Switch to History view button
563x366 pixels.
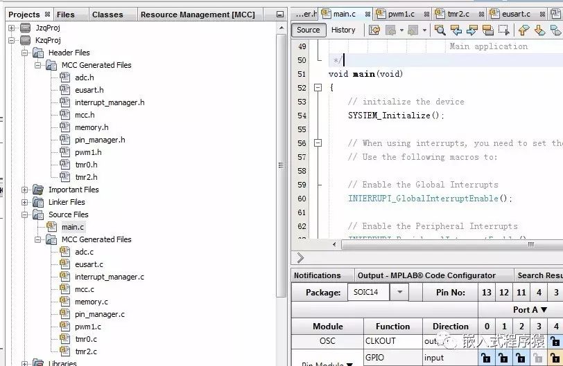pyautogui.click(x=343, y=30)
